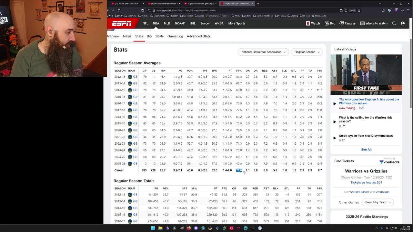This screenshot has height=232, width=413.
Task: Click highlighted 71.0 career FT% cell
Action: pyautogui.click(x=239, y=170)
